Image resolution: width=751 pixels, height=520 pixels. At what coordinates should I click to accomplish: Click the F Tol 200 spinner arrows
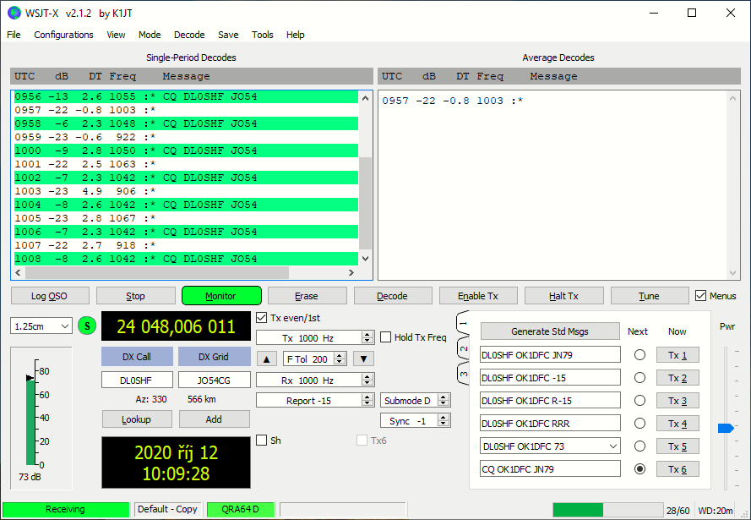point(340,359)
